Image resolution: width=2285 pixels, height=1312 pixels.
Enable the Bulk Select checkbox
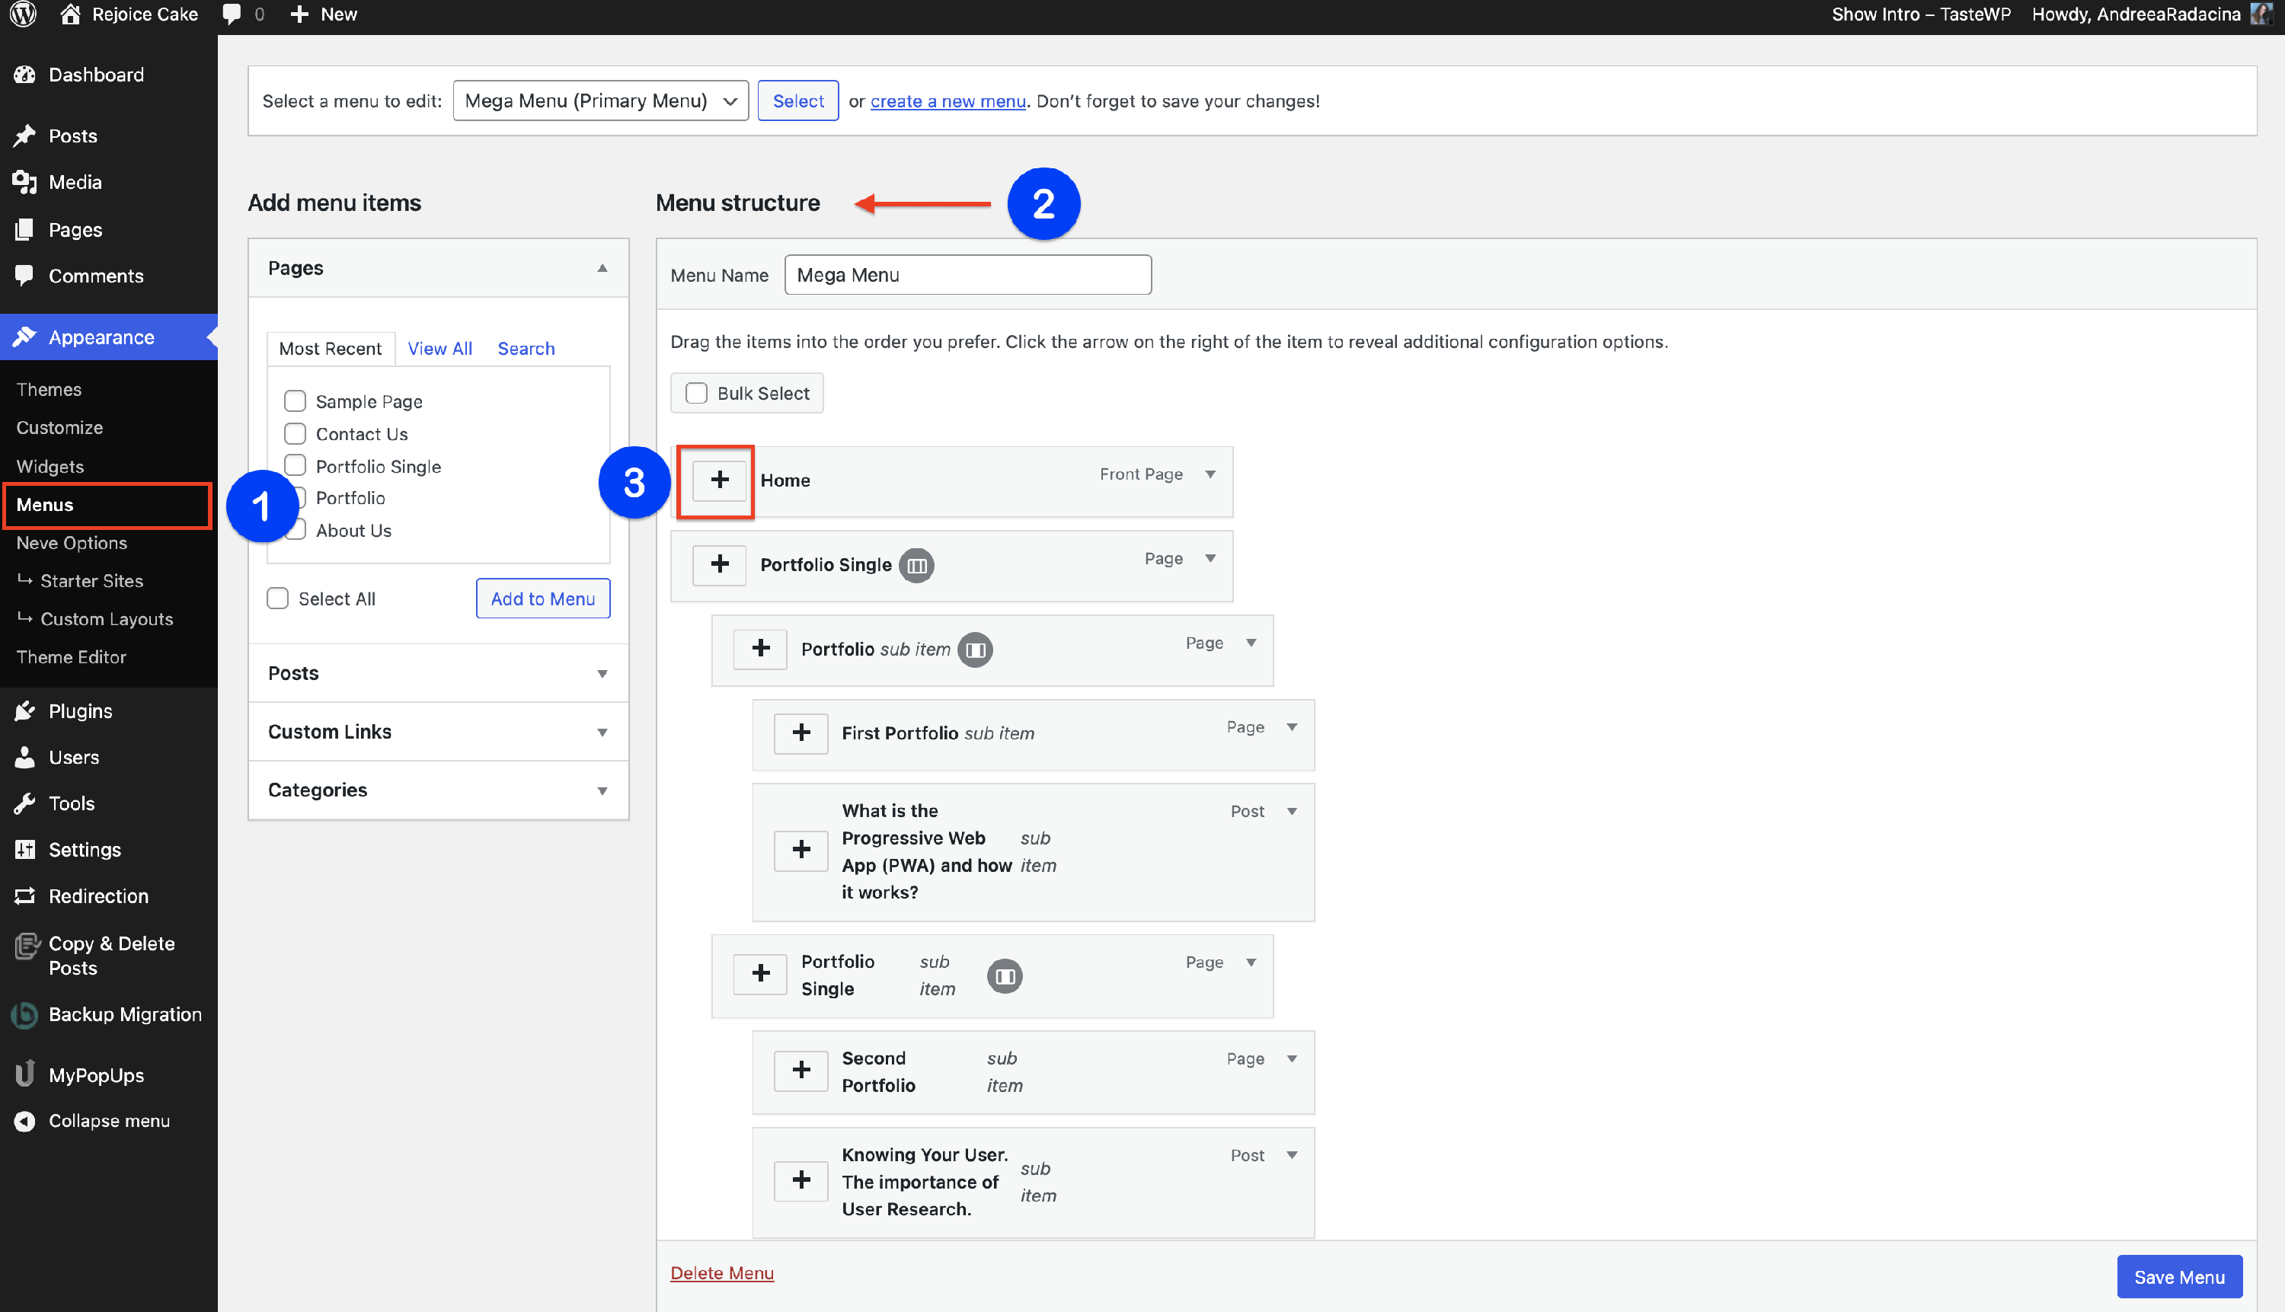(696, 394)
